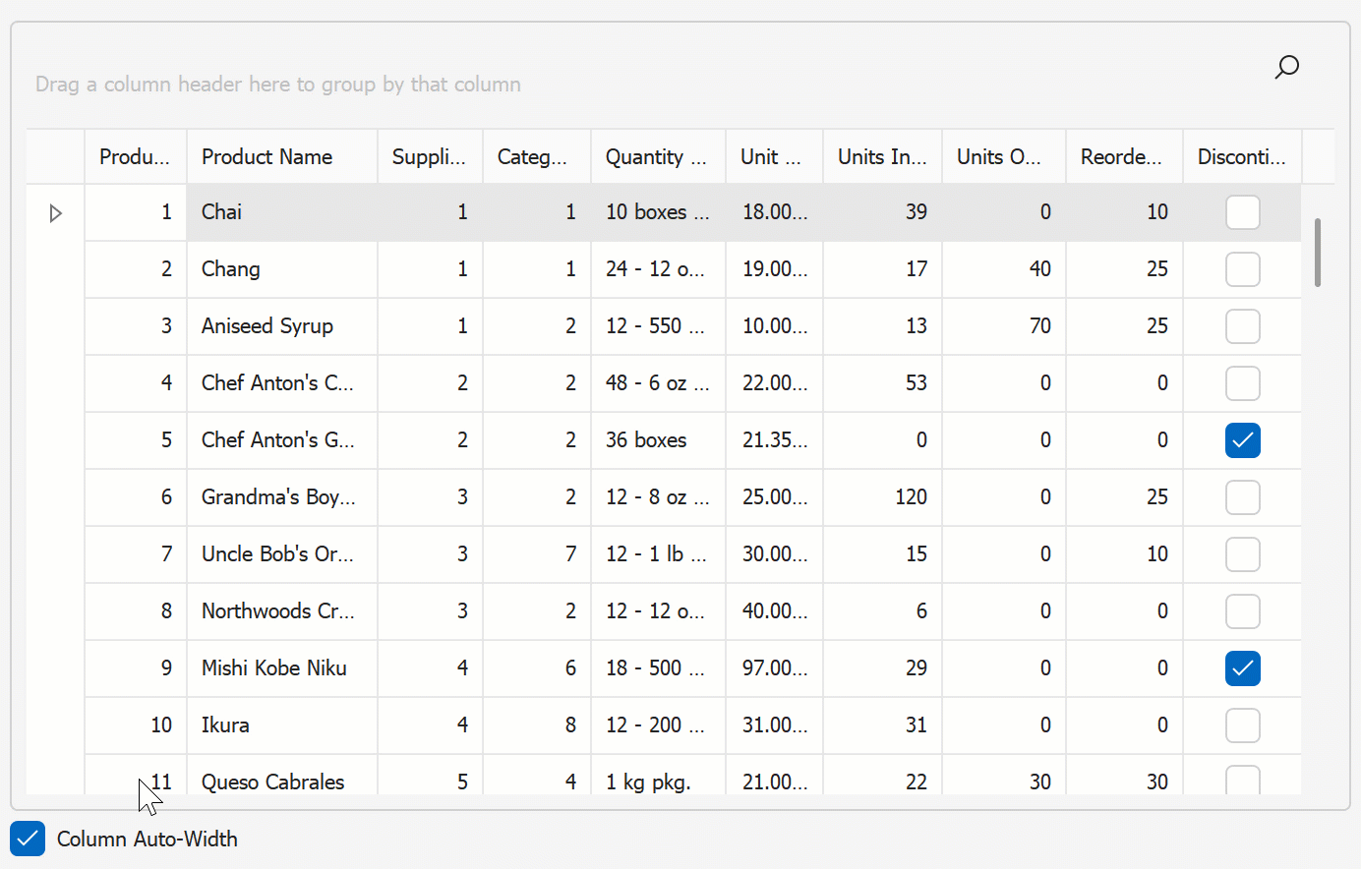1361x869 pixels.
Task: Click the Supplier column header
Action: [429, 157]
